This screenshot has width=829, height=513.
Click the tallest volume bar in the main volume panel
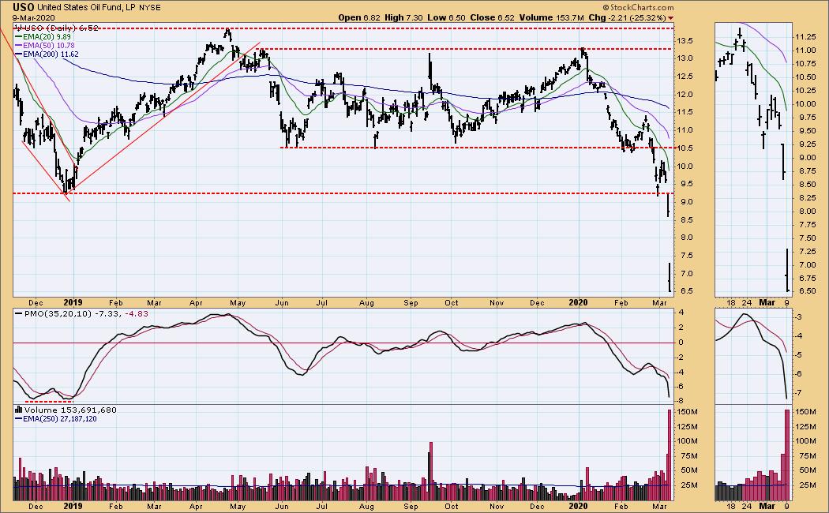pos(670,455)
